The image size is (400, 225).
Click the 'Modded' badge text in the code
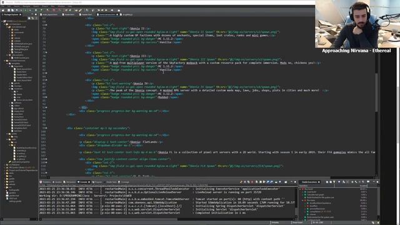(163, 97)
